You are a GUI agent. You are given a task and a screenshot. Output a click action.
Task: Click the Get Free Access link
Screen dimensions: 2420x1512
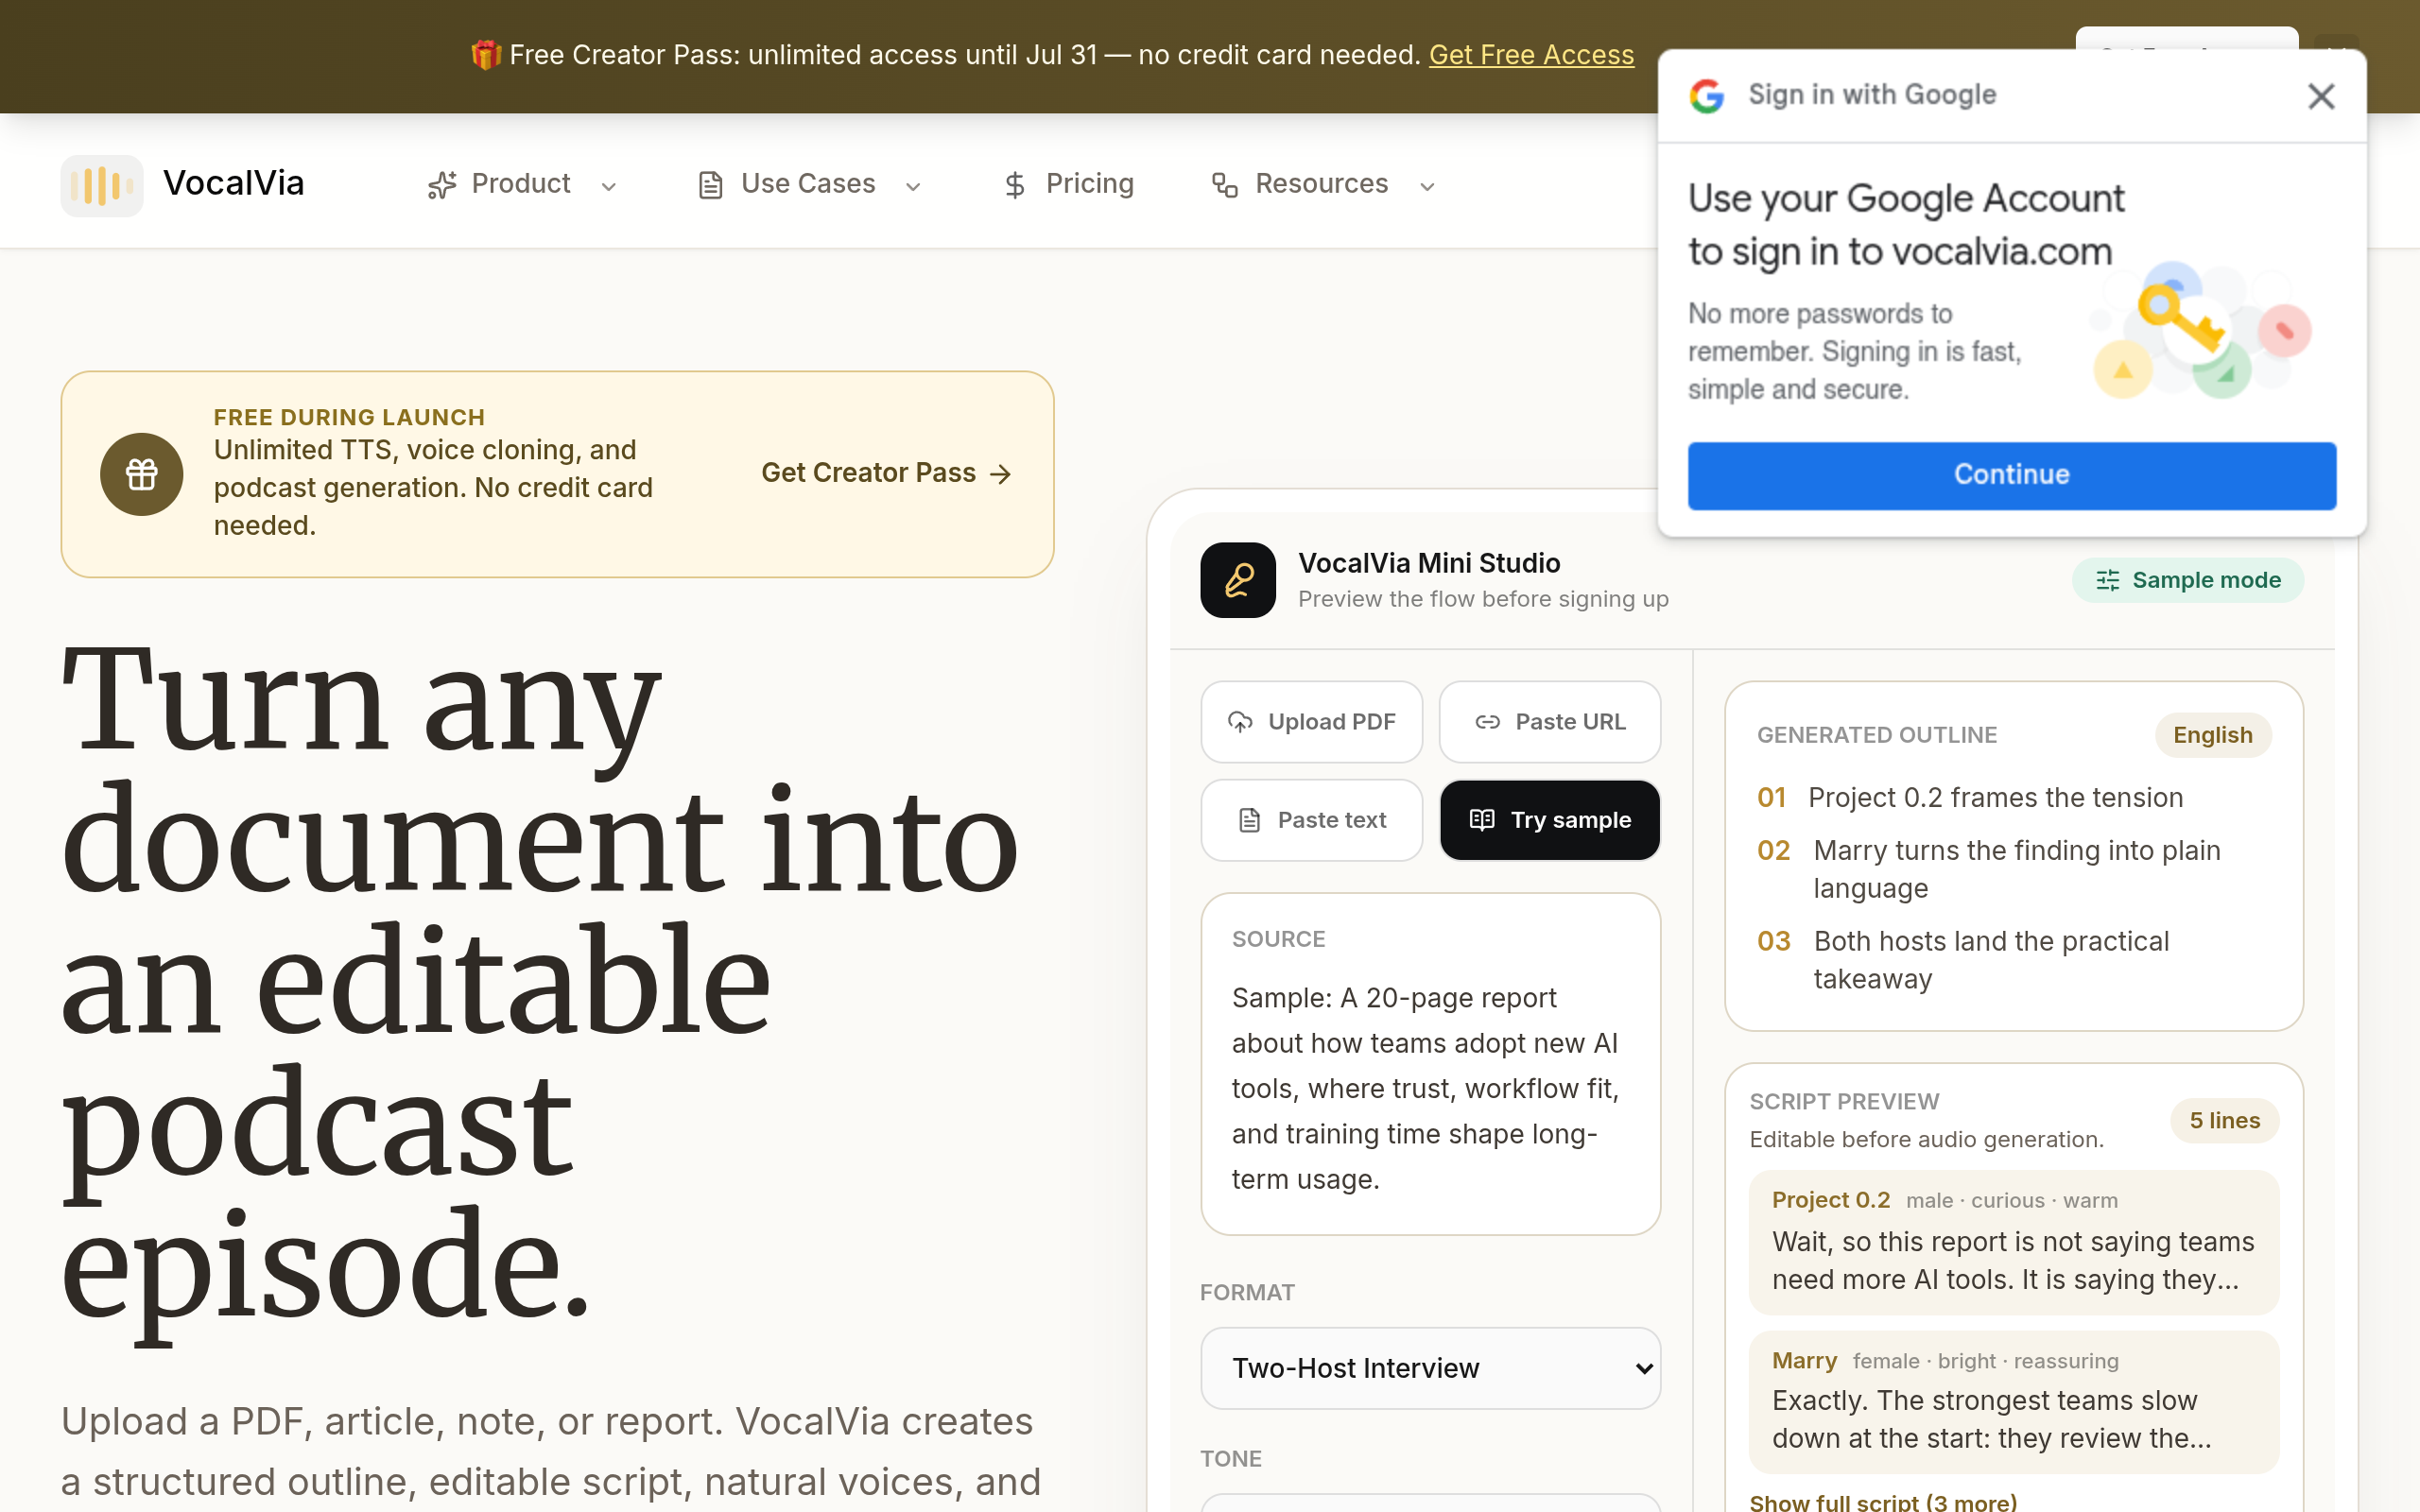click(1531, 55)
